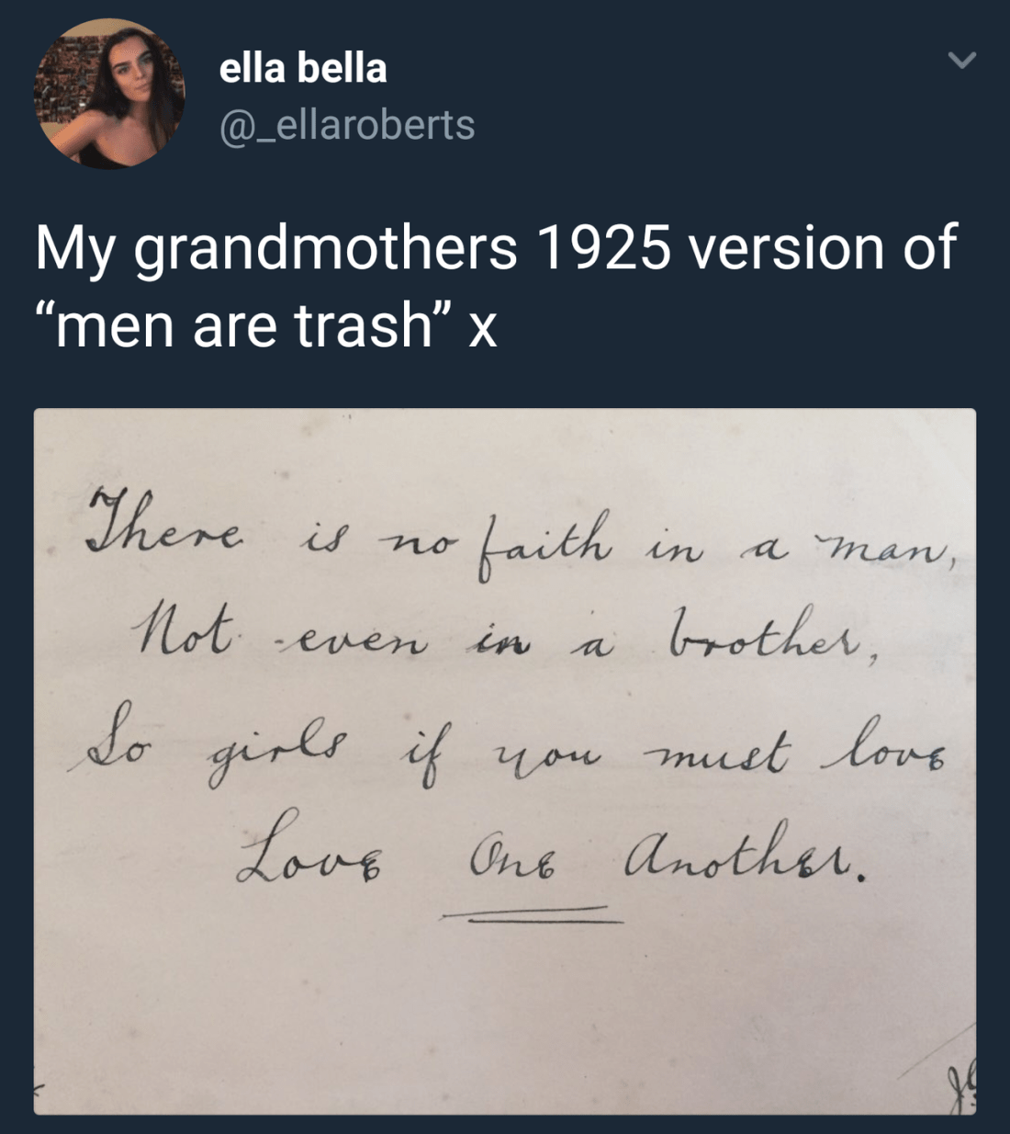
Task: Open the tweet options chevron menu
Action: coord(961,62)
